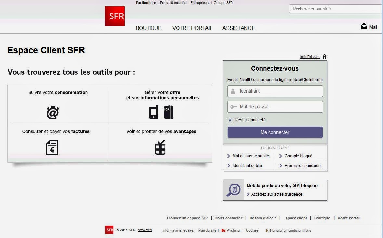Expand Mot de passe oublié chevron

(x=229, y=156)
